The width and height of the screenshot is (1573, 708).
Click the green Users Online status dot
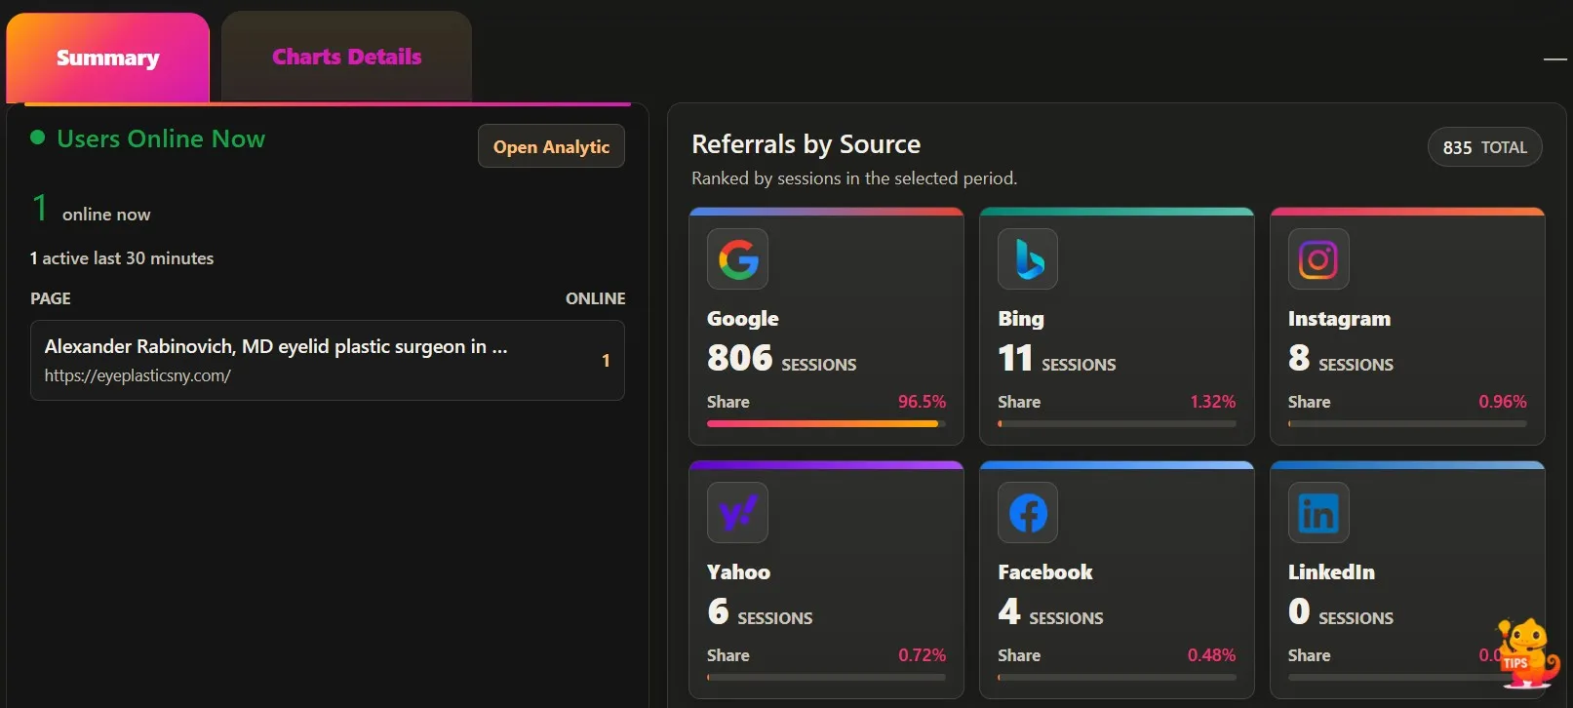pyautogui.click(x=38, y=138)
